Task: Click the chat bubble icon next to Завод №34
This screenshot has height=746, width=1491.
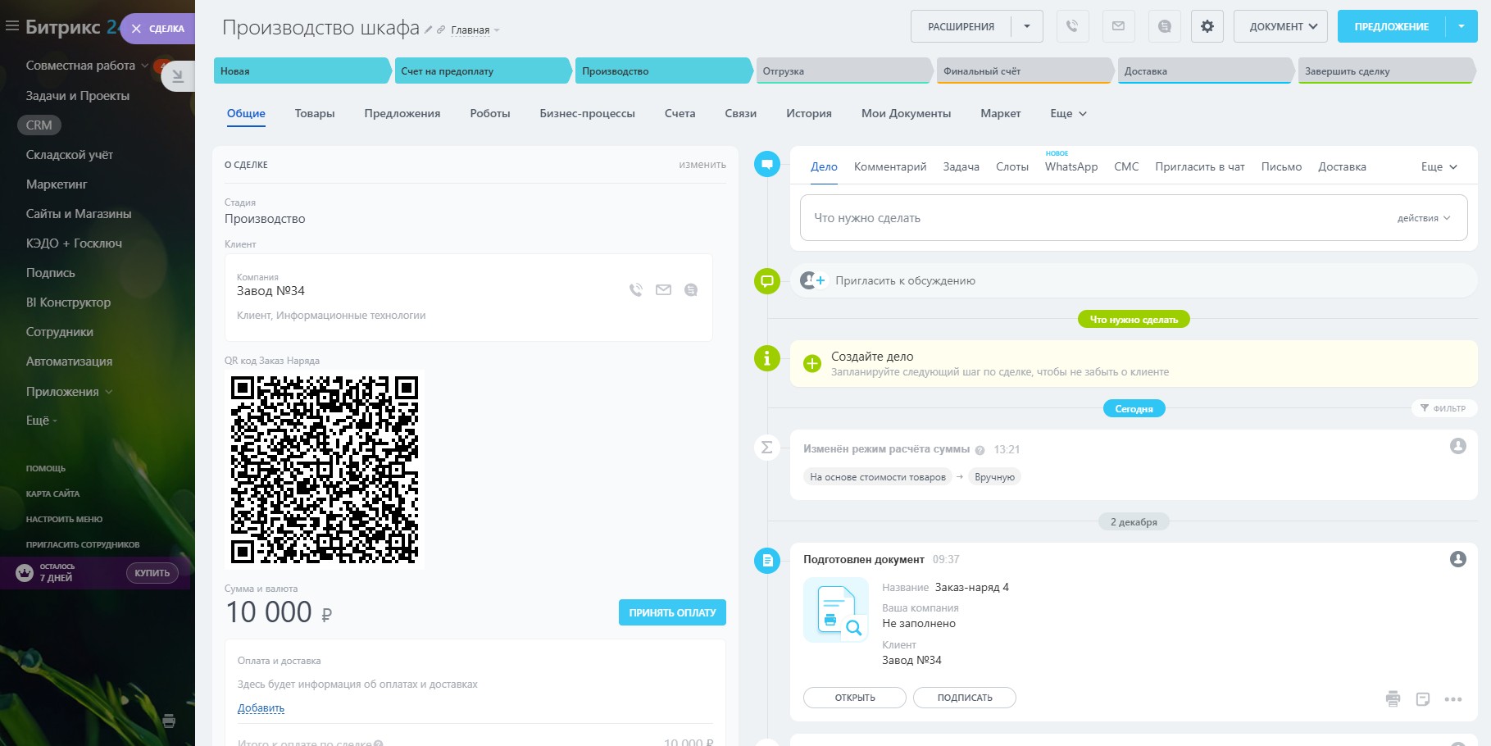Action: coord(691,289)
